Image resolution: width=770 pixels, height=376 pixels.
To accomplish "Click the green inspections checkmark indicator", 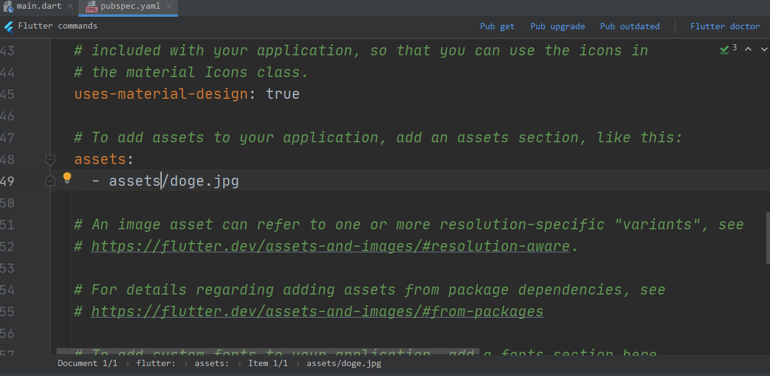I will 723,48.
